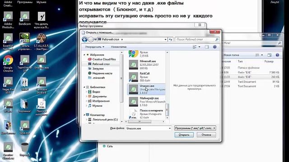
Task: Open the Vegas Pro desktop shortcut
Action: (8, 85)
